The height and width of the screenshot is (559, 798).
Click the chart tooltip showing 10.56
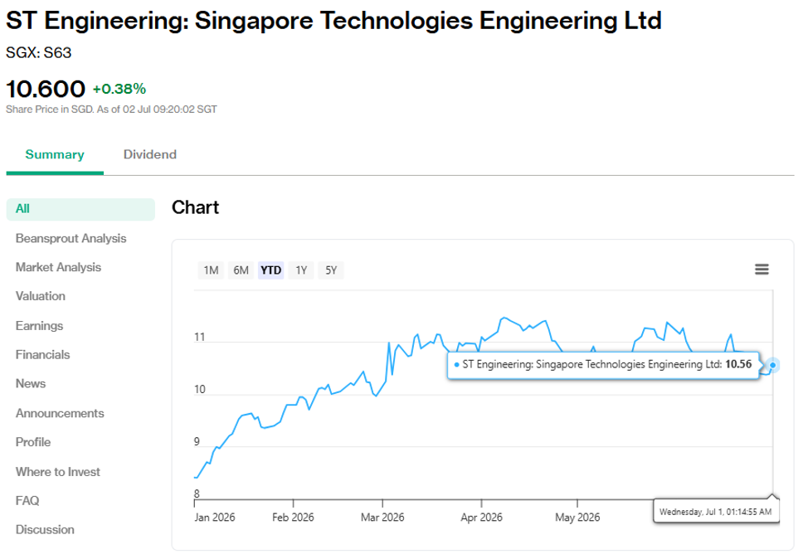(x=604, y=365)
